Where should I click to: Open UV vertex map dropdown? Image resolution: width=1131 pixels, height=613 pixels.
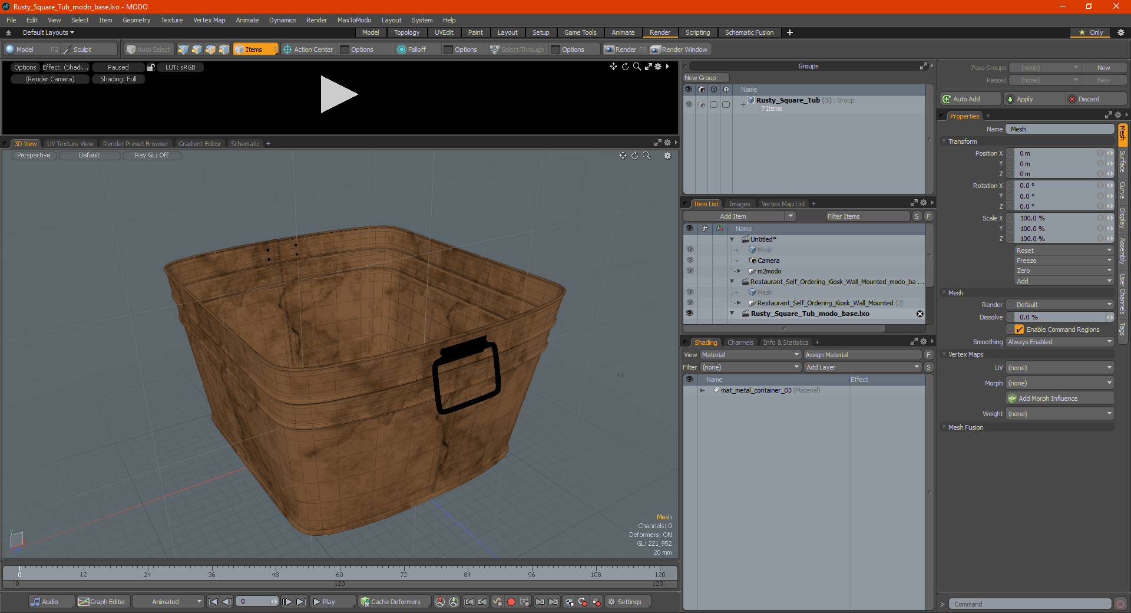[x=1059, y=368]
